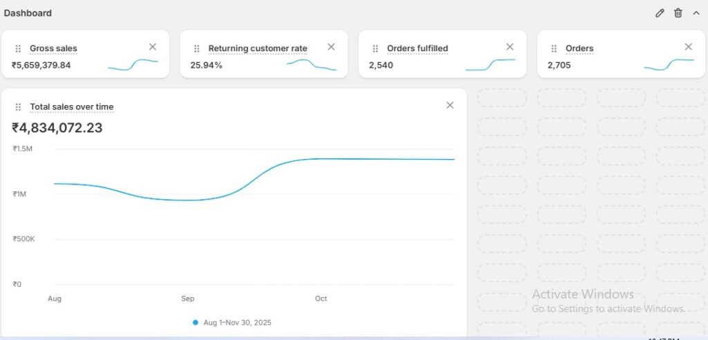Open the Returning customer rate title
This screenshot has width=708, height=340.
click(258, 49)
